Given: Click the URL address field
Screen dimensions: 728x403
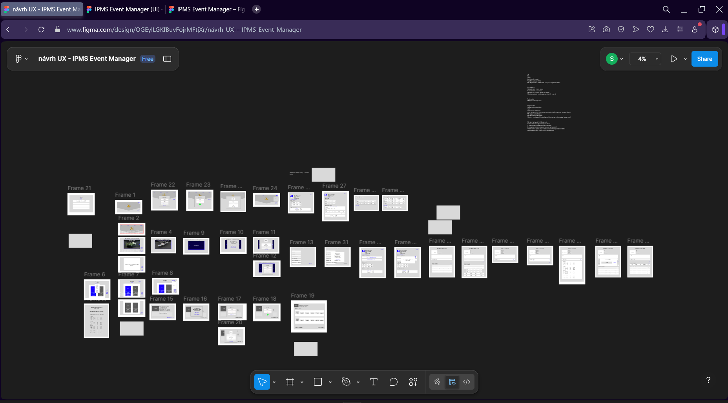Looking at the screenshot, I should pos(184,30).
